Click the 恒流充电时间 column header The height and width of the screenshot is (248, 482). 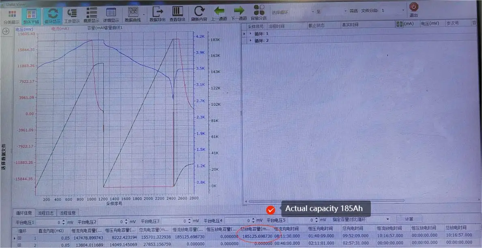click(x=286, y=229)
